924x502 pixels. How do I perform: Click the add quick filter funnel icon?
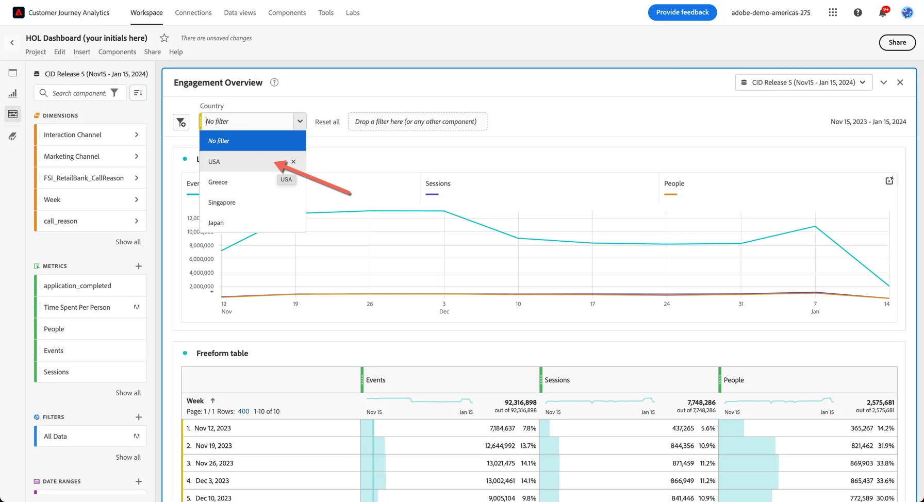181,122
